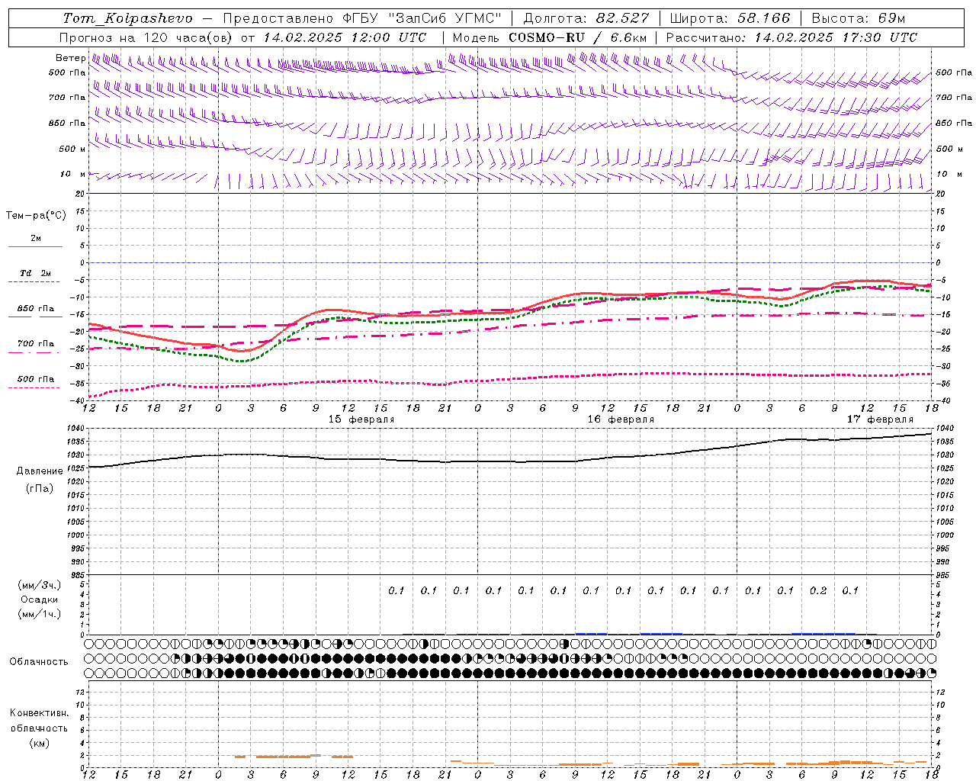976x781 pixels.
Task: Click the "(км)" unit under convective cloudiness
Action: (x=39, y=743)
